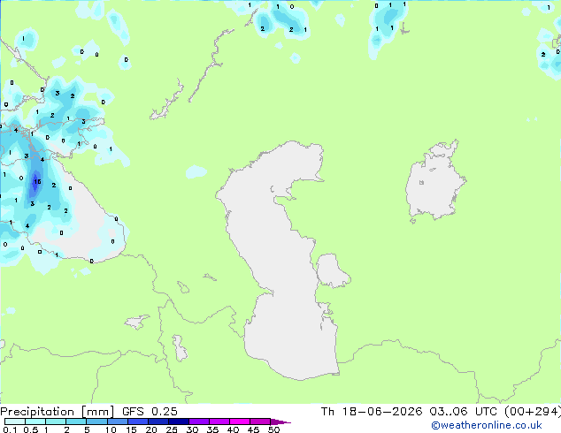
Task: Click the 20–25 mm legend color swatch
Action: [x=158, y=422]
